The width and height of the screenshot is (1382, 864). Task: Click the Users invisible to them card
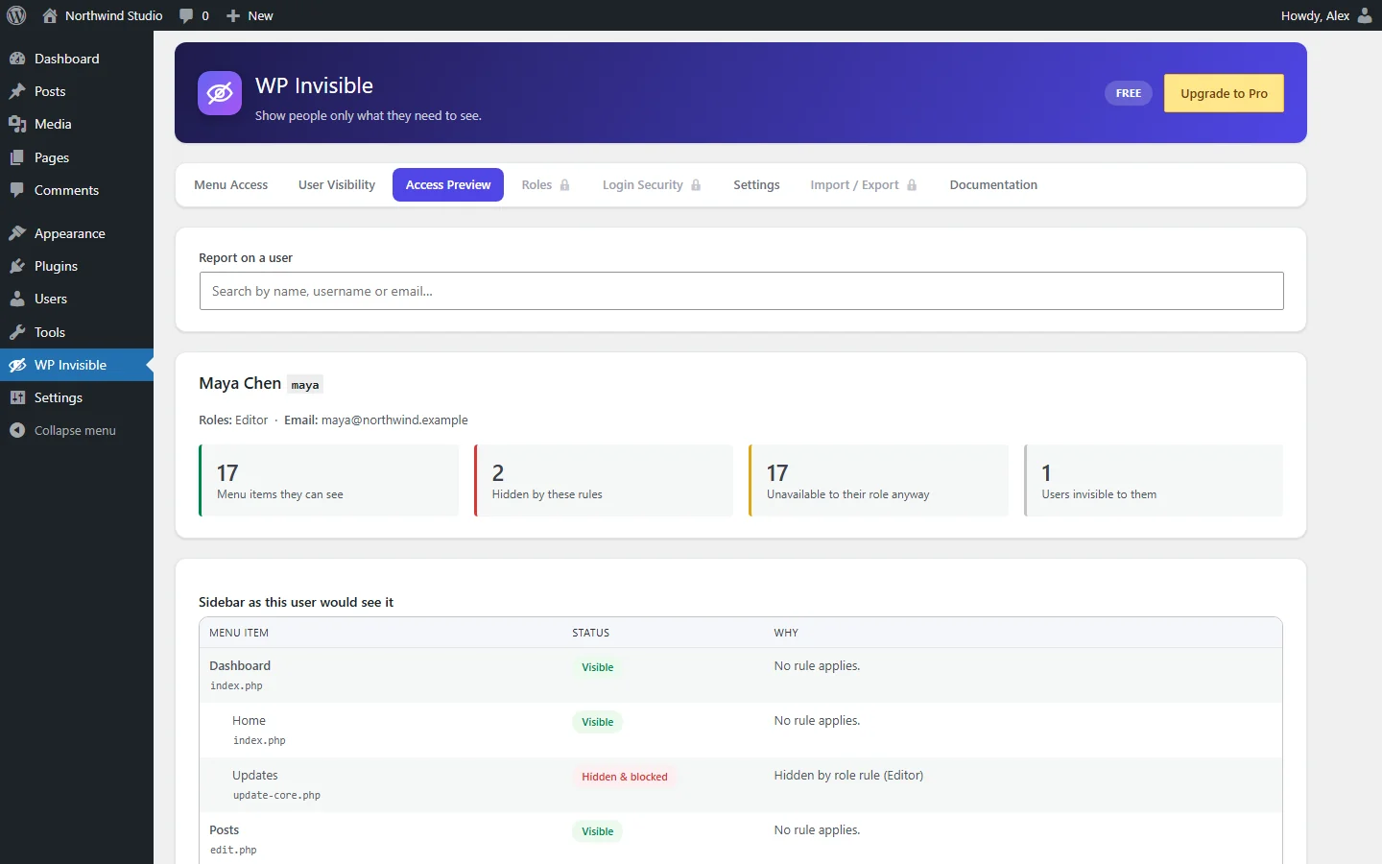tap(1154, 480)
